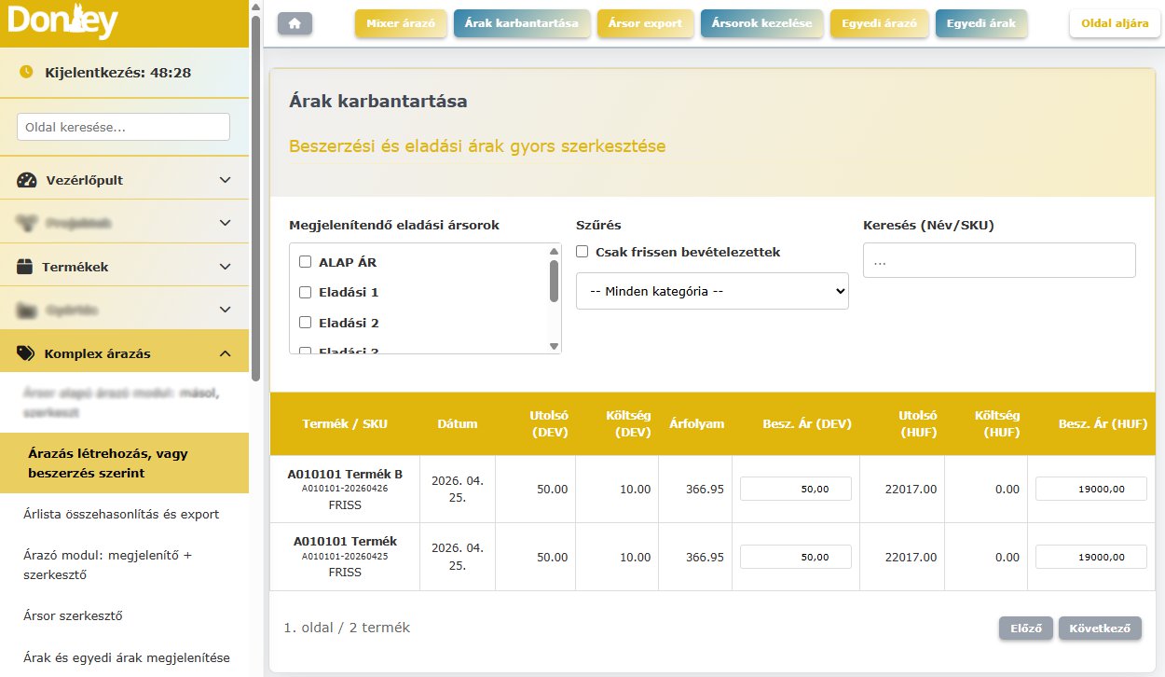This screenshot has height=677, width=1165.
Task: Click the Komplex árazás tags icon
Action: coord(27,353)
